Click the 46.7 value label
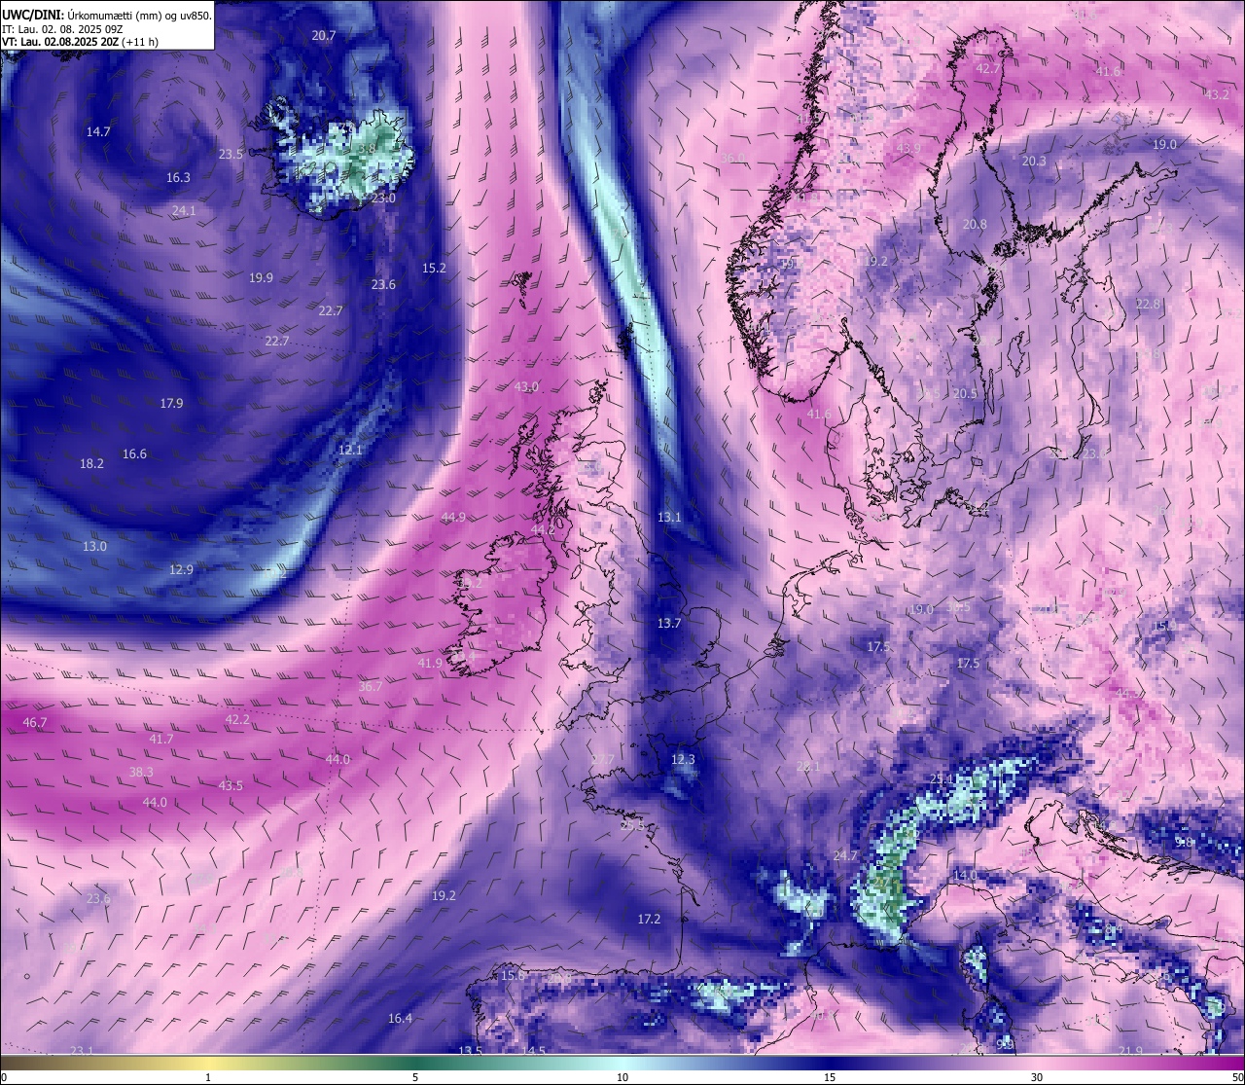This screenshot has width=1245, height=1085. point(35,722)
